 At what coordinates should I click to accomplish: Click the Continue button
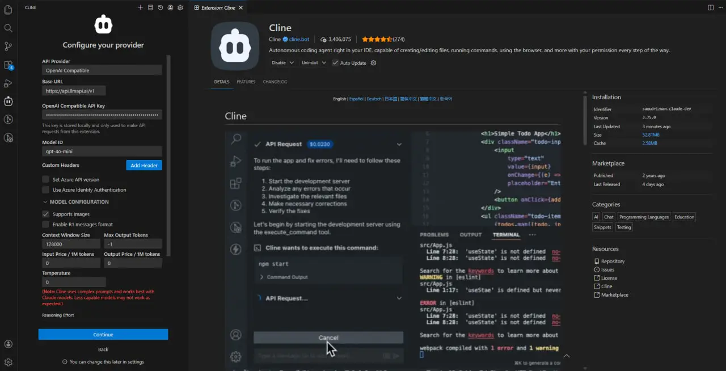[x=103, y=335]
